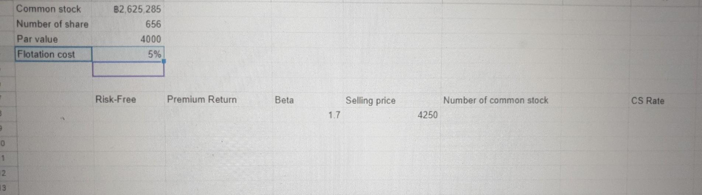Click the Beta header cell
Image resolution: width=702 pixels, height=195 pixels.
[284, 100]
